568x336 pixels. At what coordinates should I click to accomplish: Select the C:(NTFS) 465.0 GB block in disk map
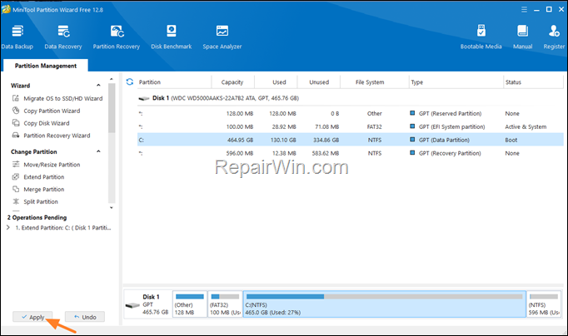click(384, 304)
